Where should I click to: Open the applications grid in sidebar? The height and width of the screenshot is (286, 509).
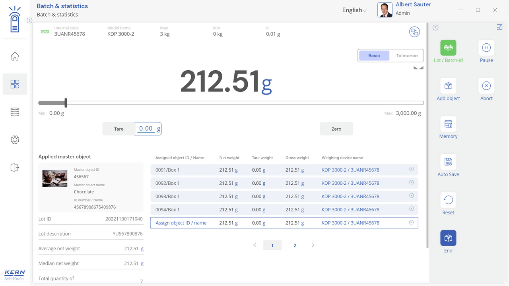(x=15, y=84)
